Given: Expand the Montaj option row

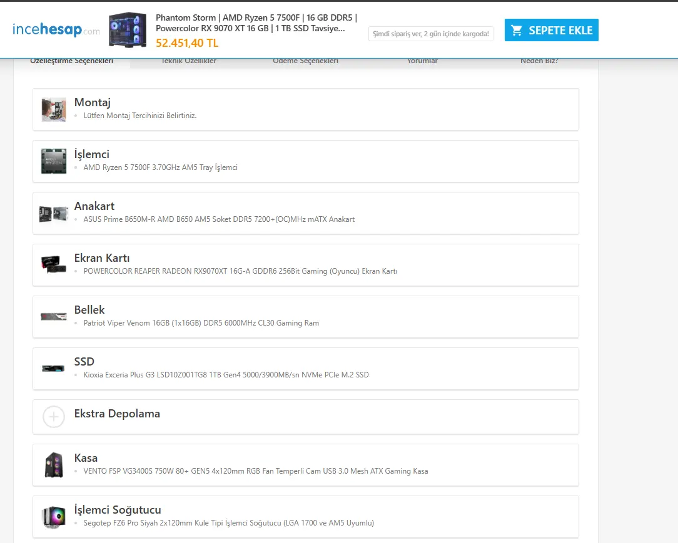Looking at the screenshot, I should tap(306, 109).
